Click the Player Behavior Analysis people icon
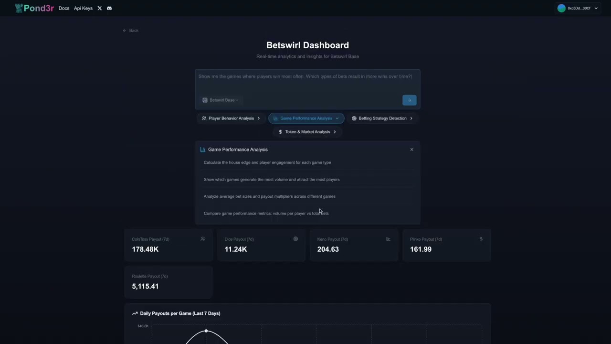 tap(204, 118)
